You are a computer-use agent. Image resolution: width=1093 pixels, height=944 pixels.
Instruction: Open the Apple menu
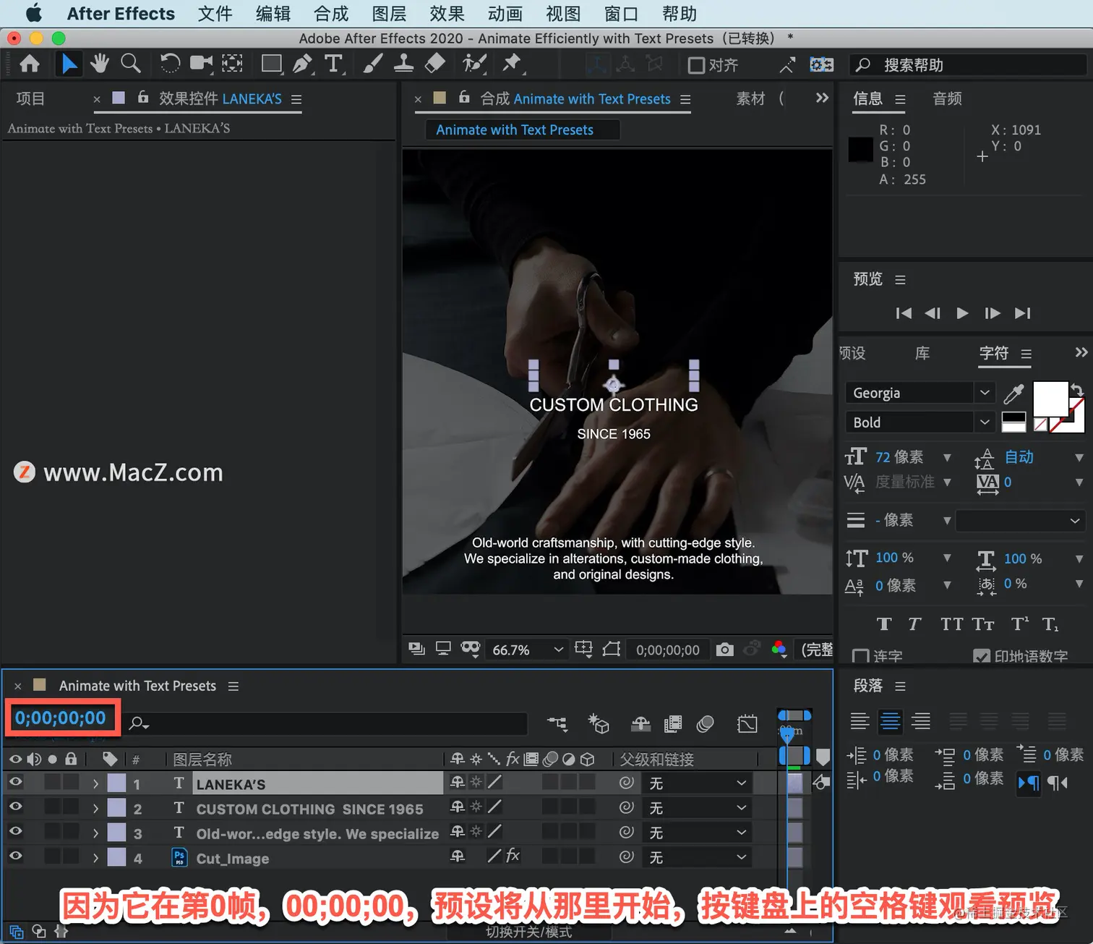(33, 13)
